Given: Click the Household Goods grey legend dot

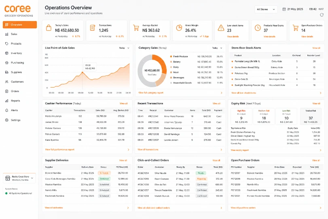Looking at the screenshot, I should click(171, 83).
